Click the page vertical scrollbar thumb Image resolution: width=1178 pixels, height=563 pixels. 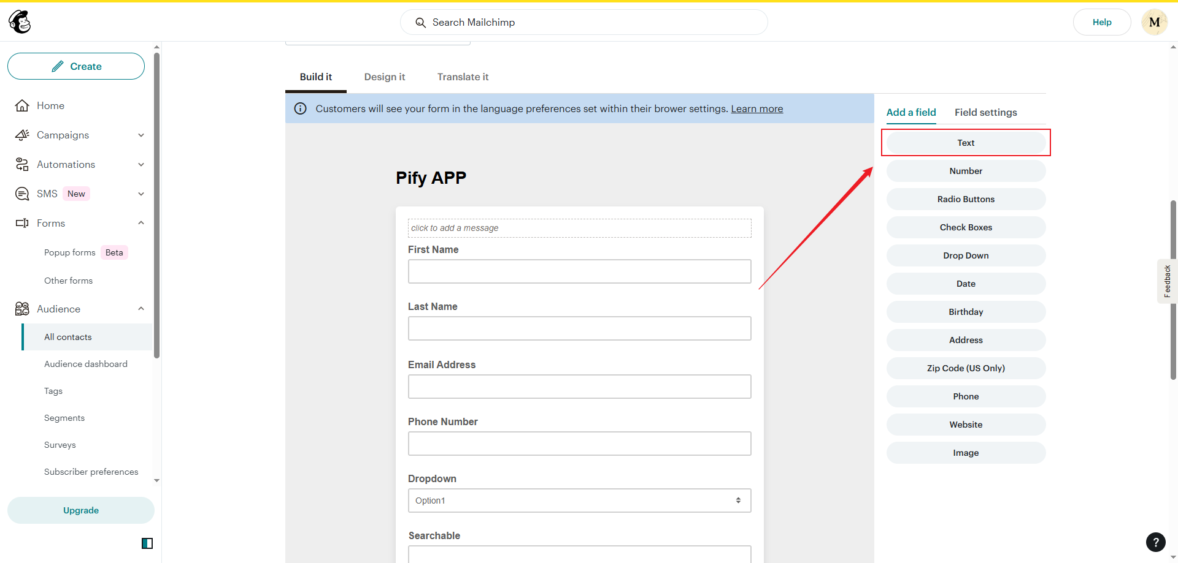coord(1173,290)
